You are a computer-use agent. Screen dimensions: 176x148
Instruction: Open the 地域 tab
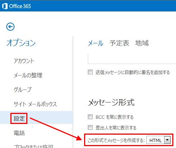[x=142, y=43]
